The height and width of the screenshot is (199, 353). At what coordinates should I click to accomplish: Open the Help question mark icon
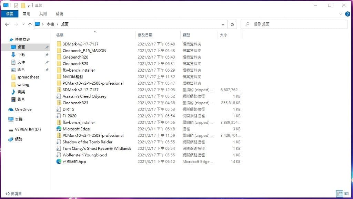[x=347, y=14]
